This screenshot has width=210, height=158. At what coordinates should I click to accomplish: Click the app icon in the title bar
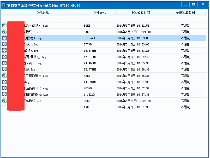4,5
